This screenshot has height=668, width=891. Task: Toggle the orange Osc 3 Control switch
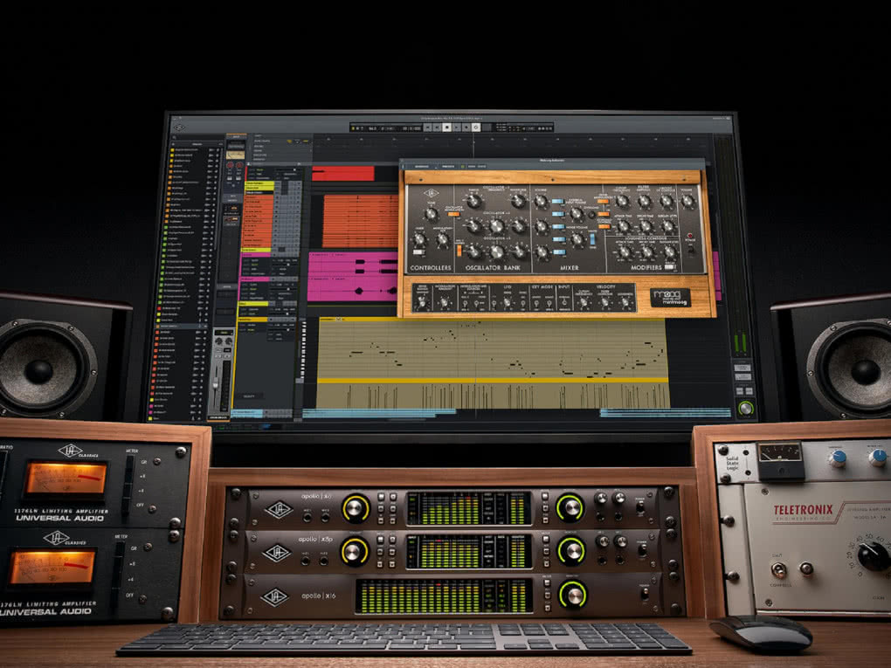(459, 251)
